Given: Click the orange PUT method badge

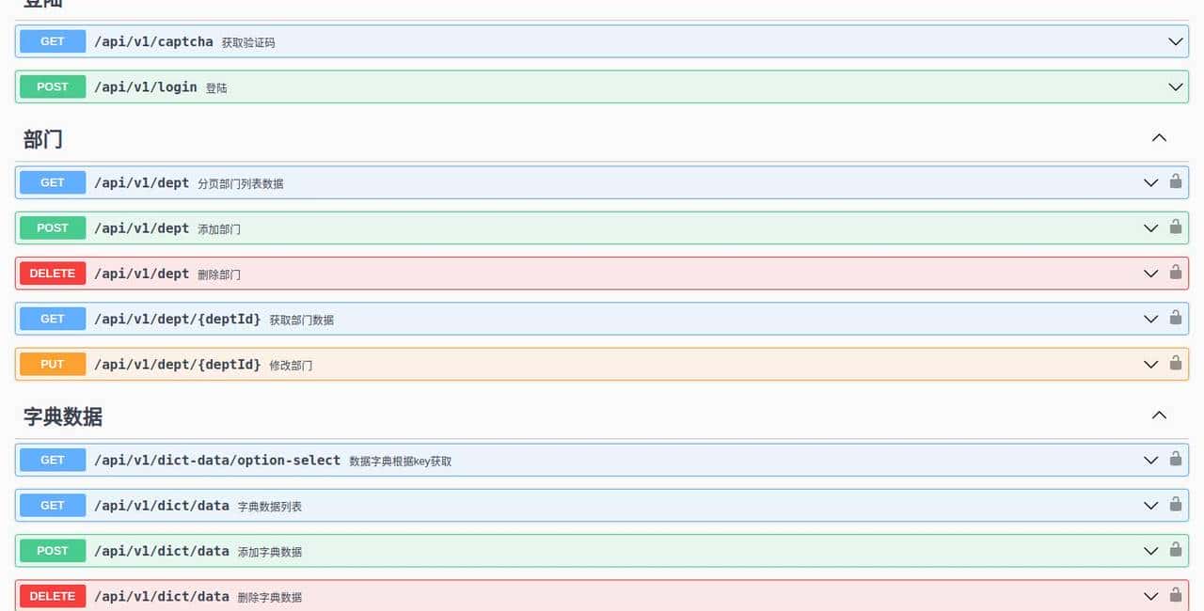Looking at the screenshot, I should 53,364.
